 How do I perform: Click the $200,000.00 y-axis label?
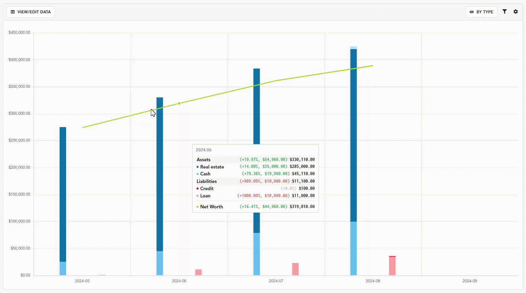point(19,167)
